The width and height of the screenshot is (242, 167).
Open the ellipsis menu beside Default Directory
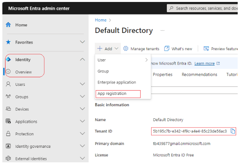[x=163, y=31]
